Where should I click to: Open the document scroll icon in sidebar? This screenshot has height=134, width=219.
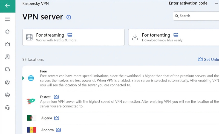7,57
